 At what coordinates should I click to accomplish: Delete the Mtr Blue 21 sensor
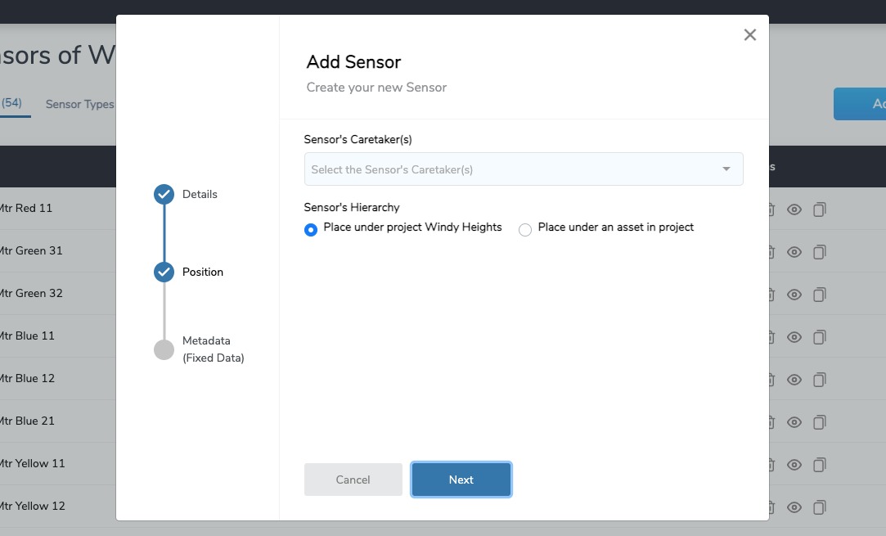(x=770, y=421)
